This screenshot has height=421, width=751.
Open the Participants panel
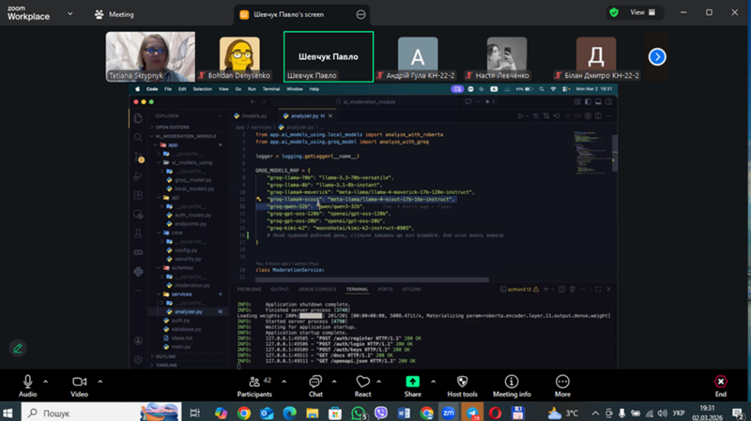pos(254,385)
